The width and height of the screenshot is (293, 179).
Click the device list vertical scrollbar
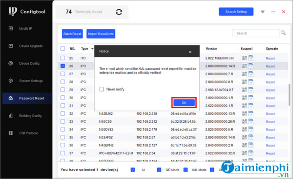(289, 95)
